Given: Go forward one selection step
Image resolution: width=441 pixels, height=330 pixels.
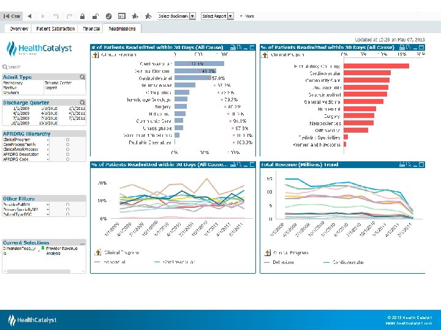Looking at the screenshot, I should pos(43,16).
